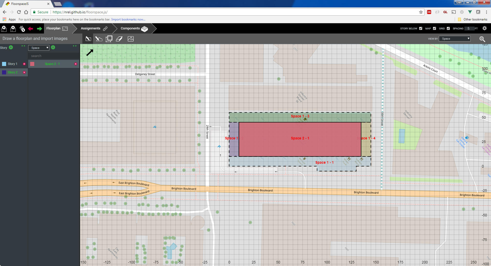Add a new story with plus button
Screen dimensions: 491x266
[x=11, y=47]
